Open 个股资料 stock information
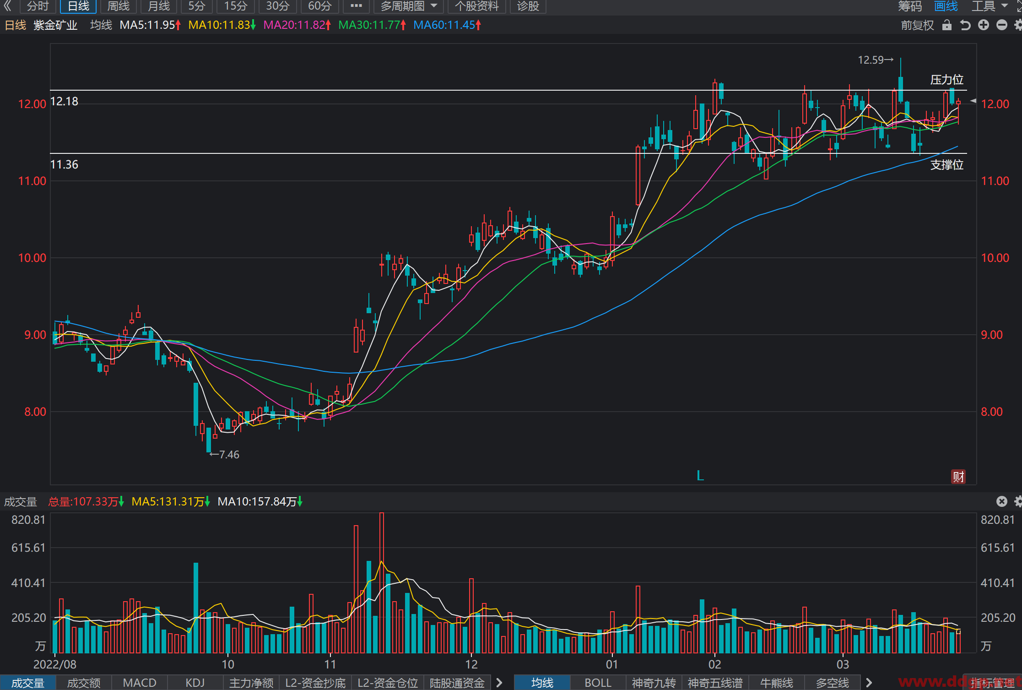Screen dimensions: 1022x690 pos(476,6)
